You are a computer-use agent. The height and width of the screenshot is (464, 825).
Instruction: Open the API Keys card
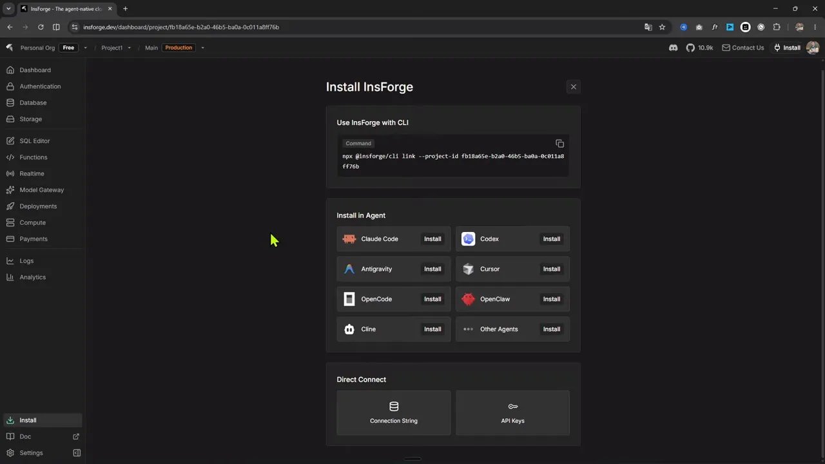coord(512,413)
